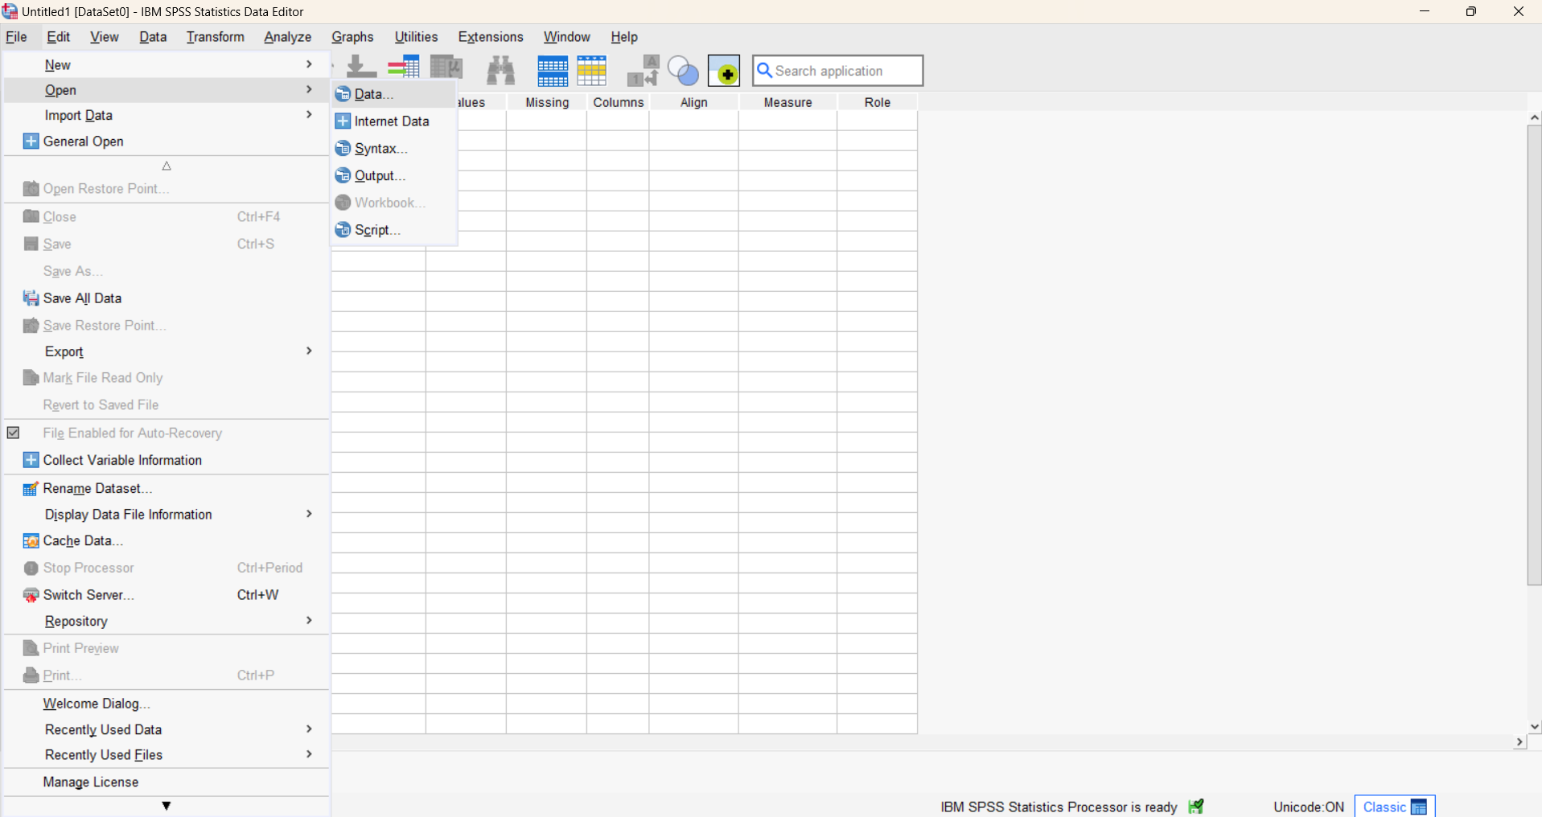Click the Search application field

coord(838,71)
